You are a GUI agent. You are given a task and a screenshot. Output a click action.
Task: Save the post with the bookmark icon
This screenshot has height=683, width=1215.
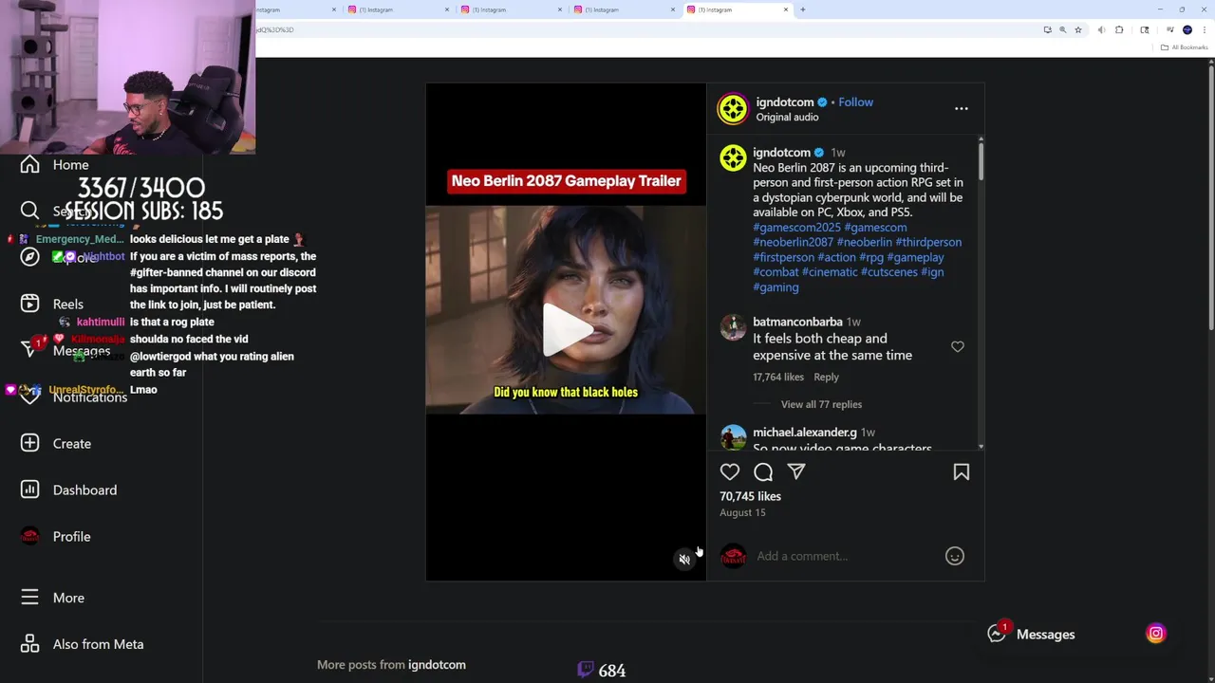coord(961,471)
